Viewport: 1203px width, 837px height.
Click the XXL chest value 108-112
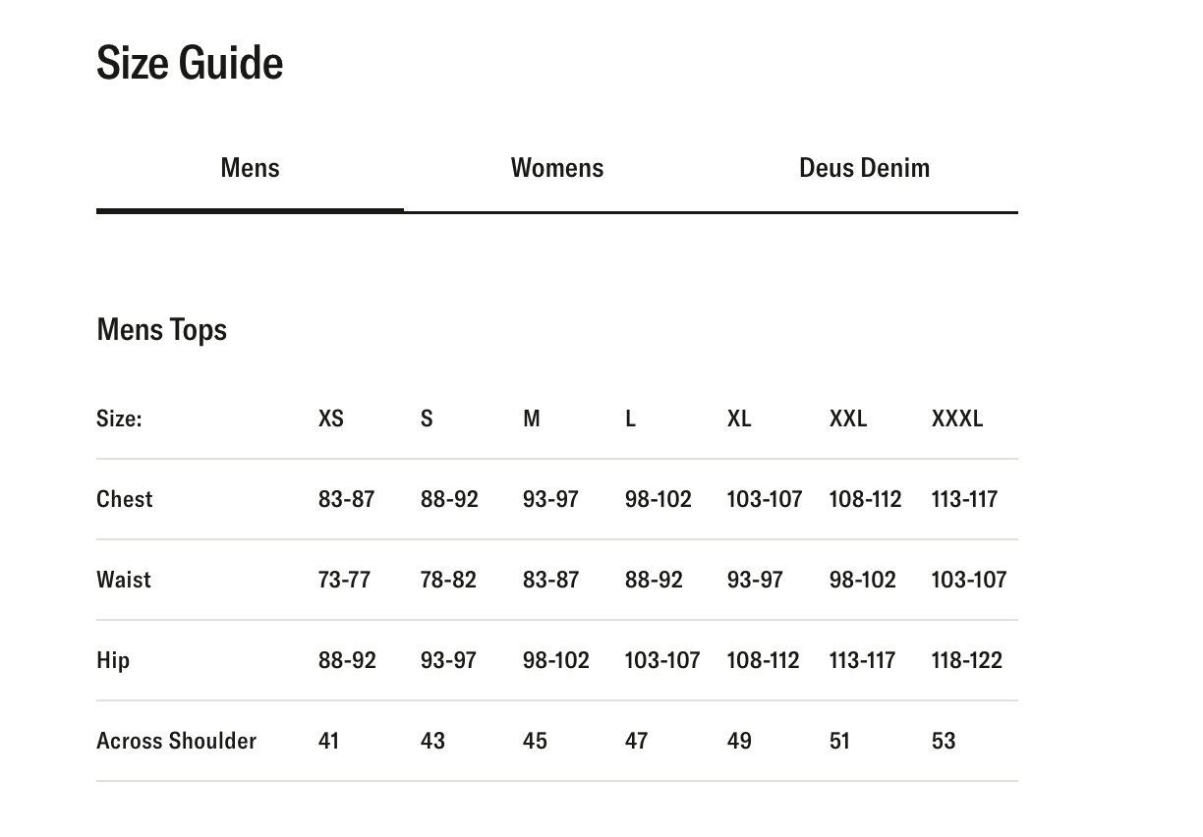click(x=865, y=499)
